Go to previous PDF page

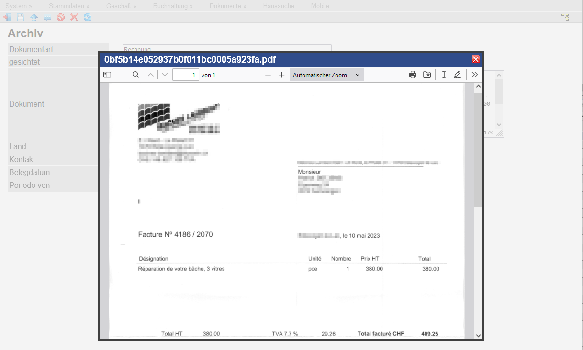coord(151,75)
